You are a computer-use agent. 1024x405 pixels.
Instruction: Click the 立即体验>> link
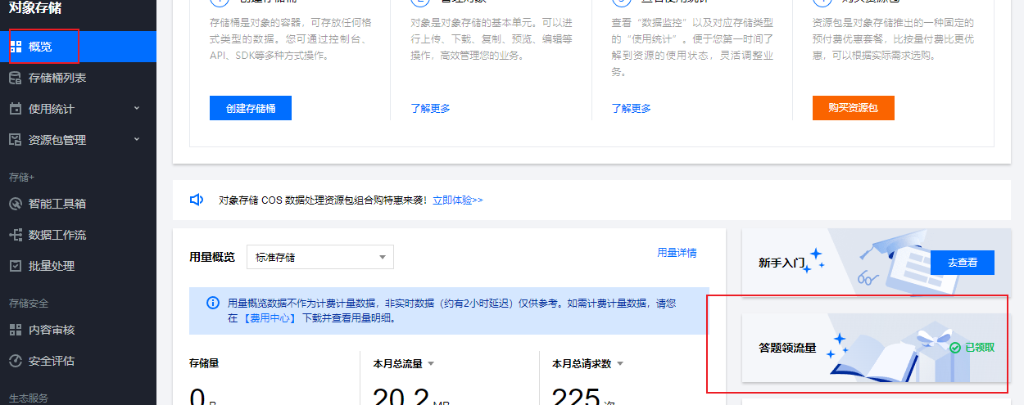[x=458, y=200]
